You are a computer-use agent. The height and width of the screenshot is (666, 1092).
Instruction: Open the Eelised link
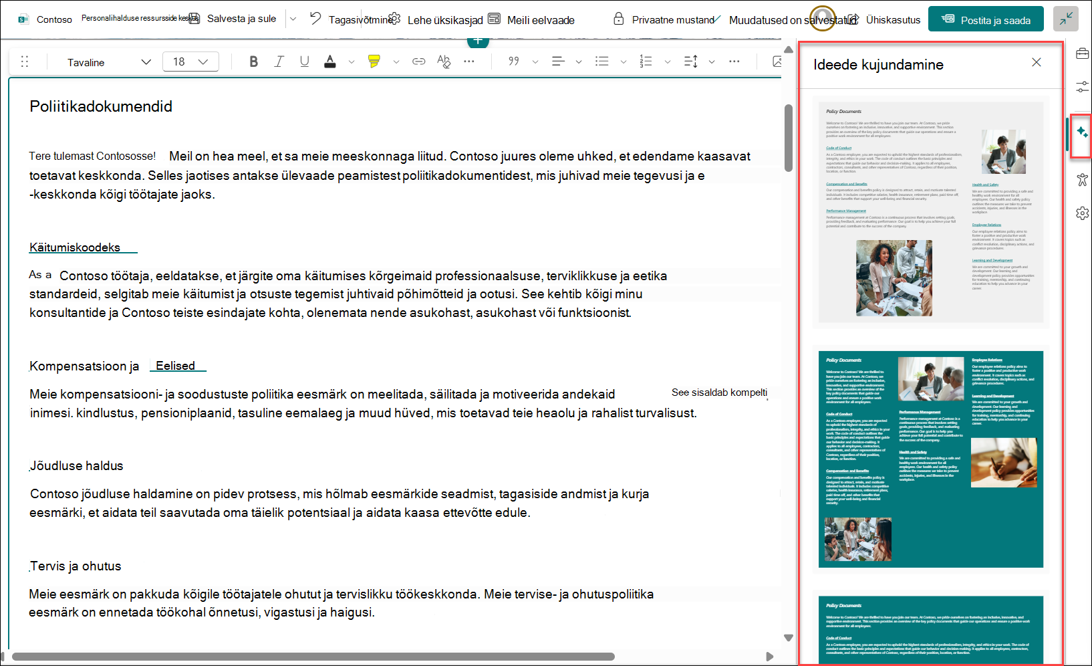tap(175, 366)
